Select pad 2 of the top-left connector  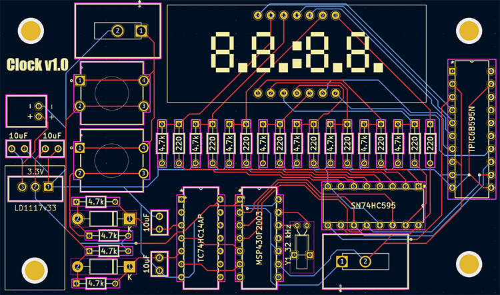click(117, 31)
